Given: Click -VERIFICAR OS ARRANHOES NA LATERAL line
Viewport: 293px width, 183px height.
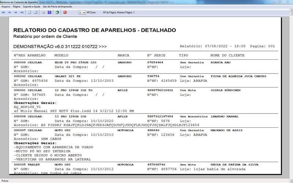Looking at the screenshot, I should point(52,159).
